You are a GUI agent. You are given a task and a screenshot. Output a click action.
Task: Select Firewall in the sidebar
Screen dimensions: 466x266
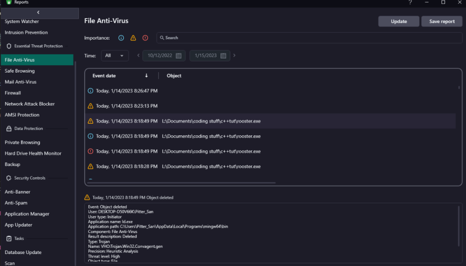[x=13, y=93]
